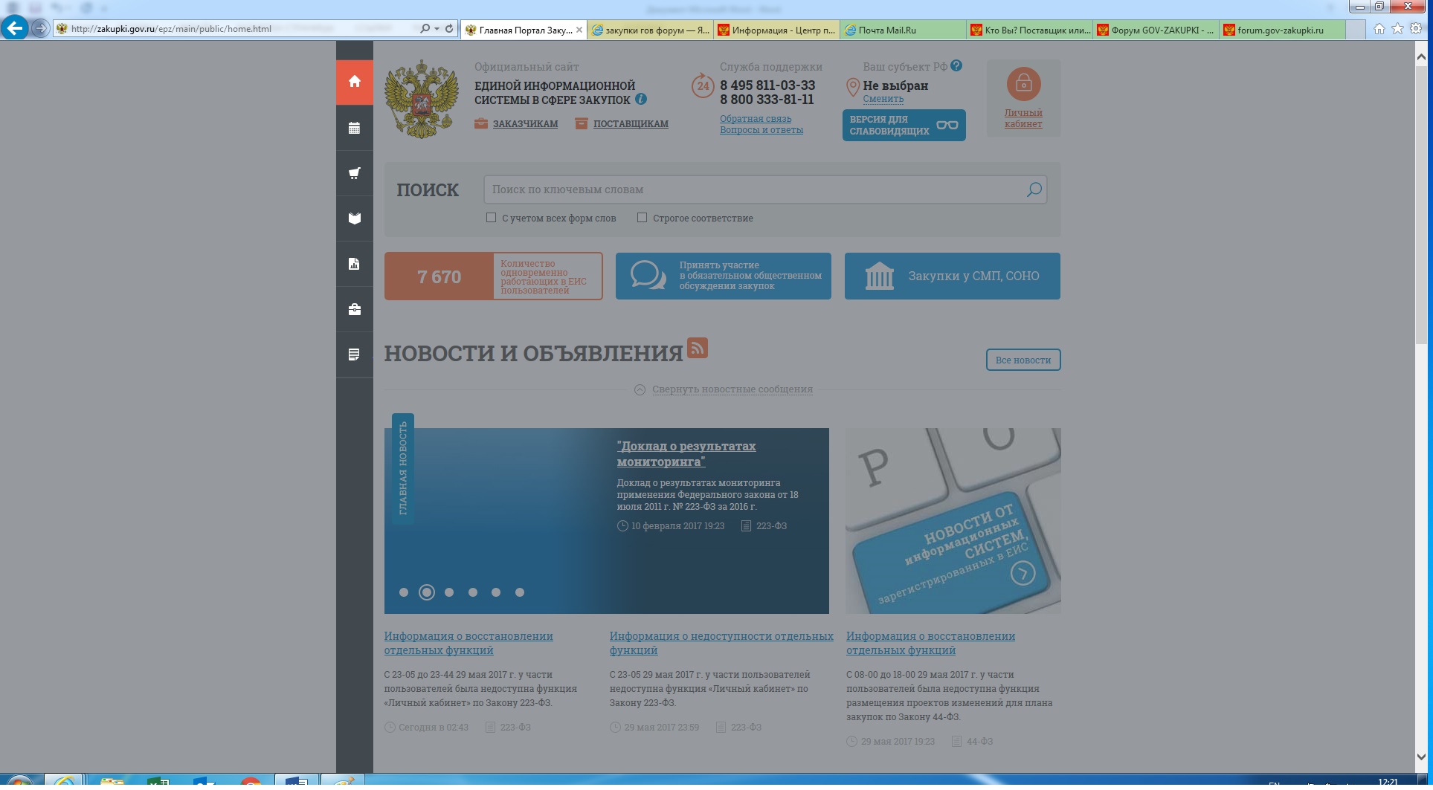The image size is (1433, 790).
Task: Open the 'forum.gov-zakupki.ru' tab
Action: pyautogui.click(x=1280, y=30)
